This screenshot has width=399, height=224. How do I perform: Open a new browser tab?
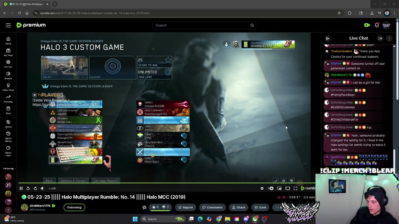tap(55, 4)
